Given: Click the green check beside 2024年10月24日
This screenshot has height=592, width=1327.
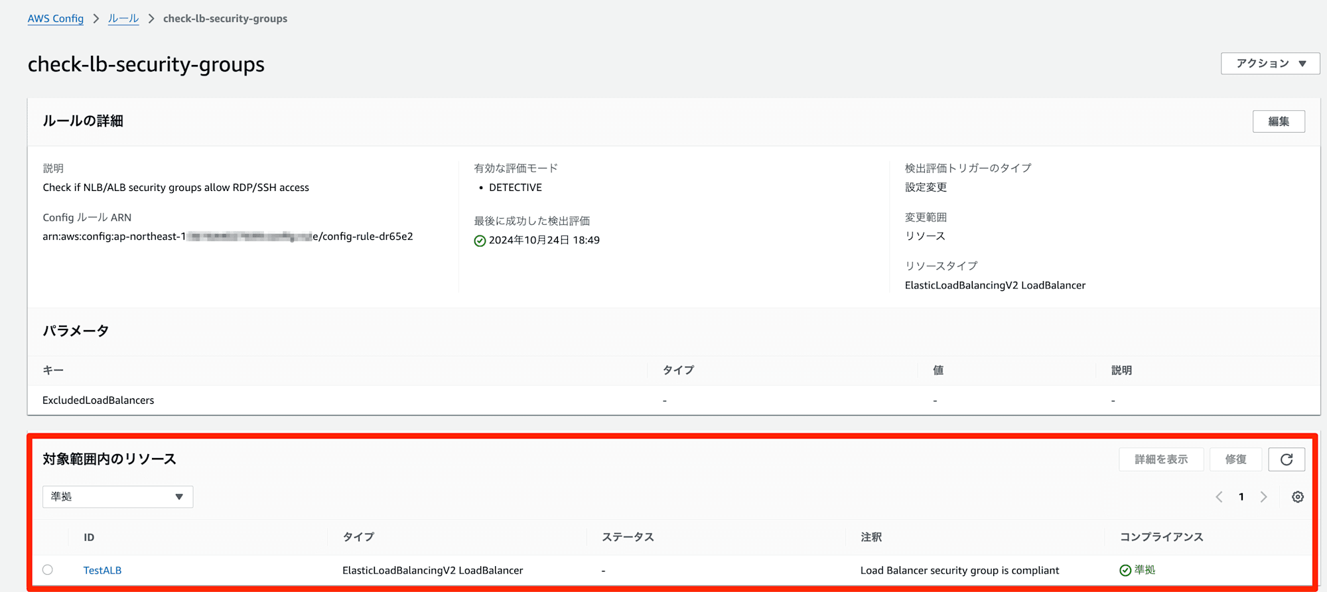Looking at the screenshot, I should 480,241.
